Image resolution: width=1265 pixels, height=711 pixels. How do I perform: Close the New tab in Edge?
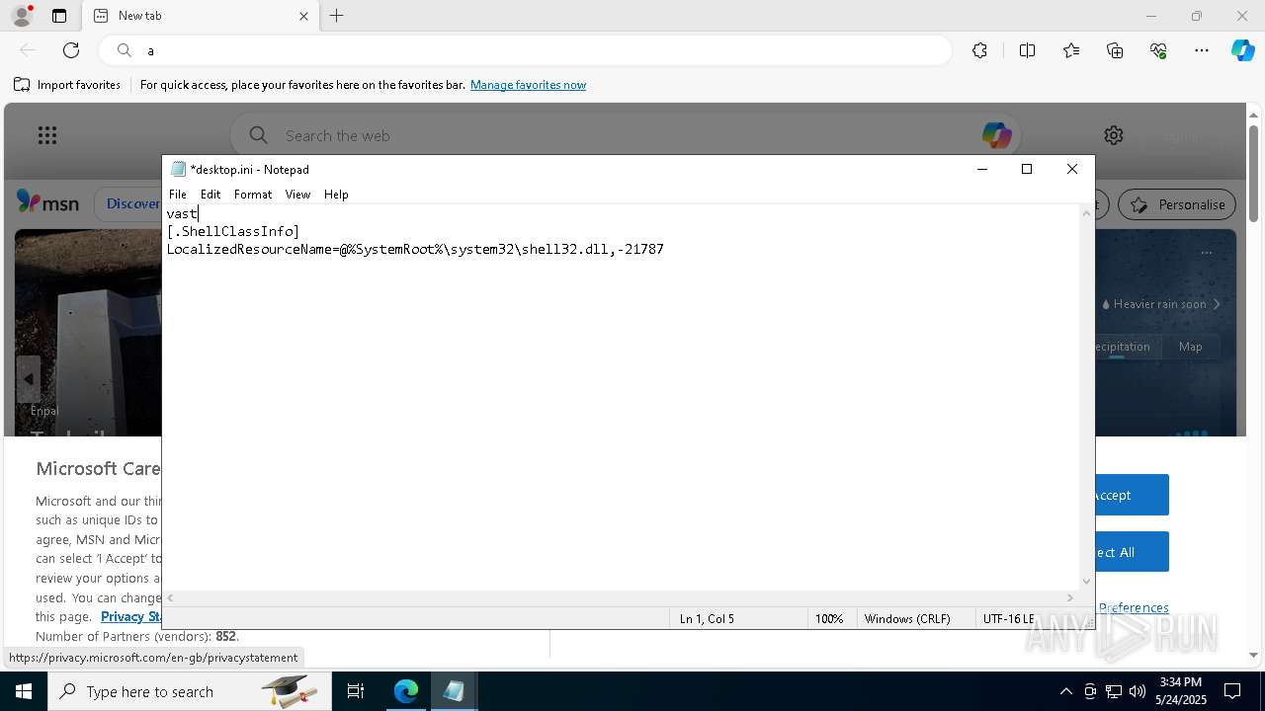click(303, 16)
